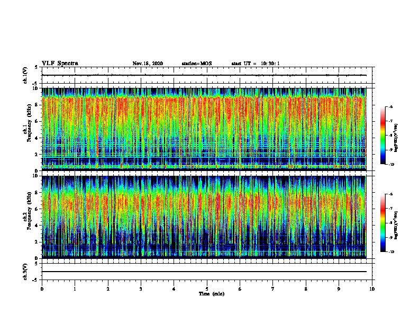Click the ch.1 frequency axis "2" tick label
This screenshot has height=324, width=419.
tap(37, 155)
